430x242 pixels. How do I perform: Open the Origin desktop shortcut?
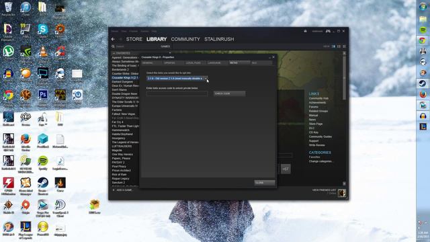point(26,204)
